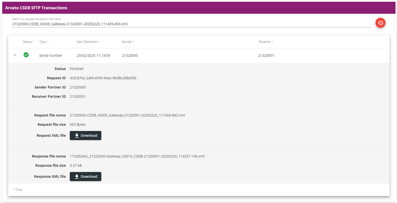Sort table by Sent Datetime column

88,42
